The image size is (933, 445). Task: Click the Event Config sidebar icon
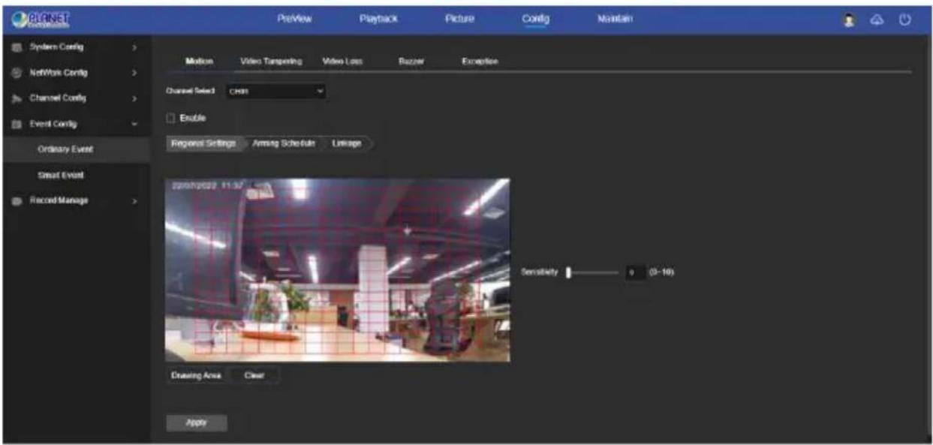[x=17, y=124]
